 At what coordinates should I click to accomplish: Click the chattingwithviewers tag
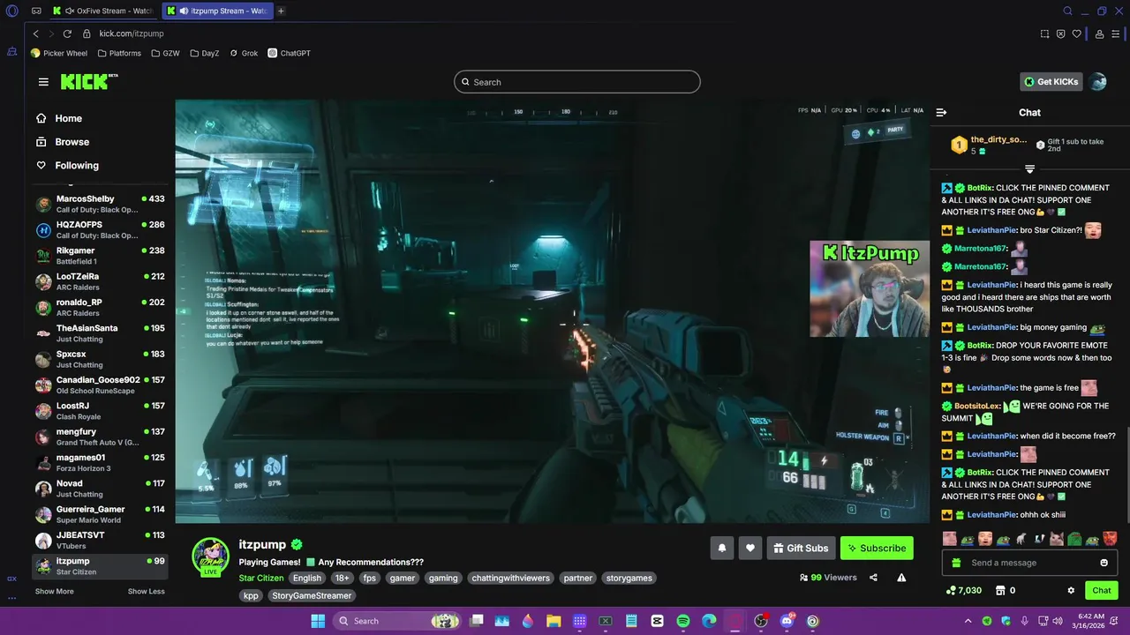(x=510, y=579)
